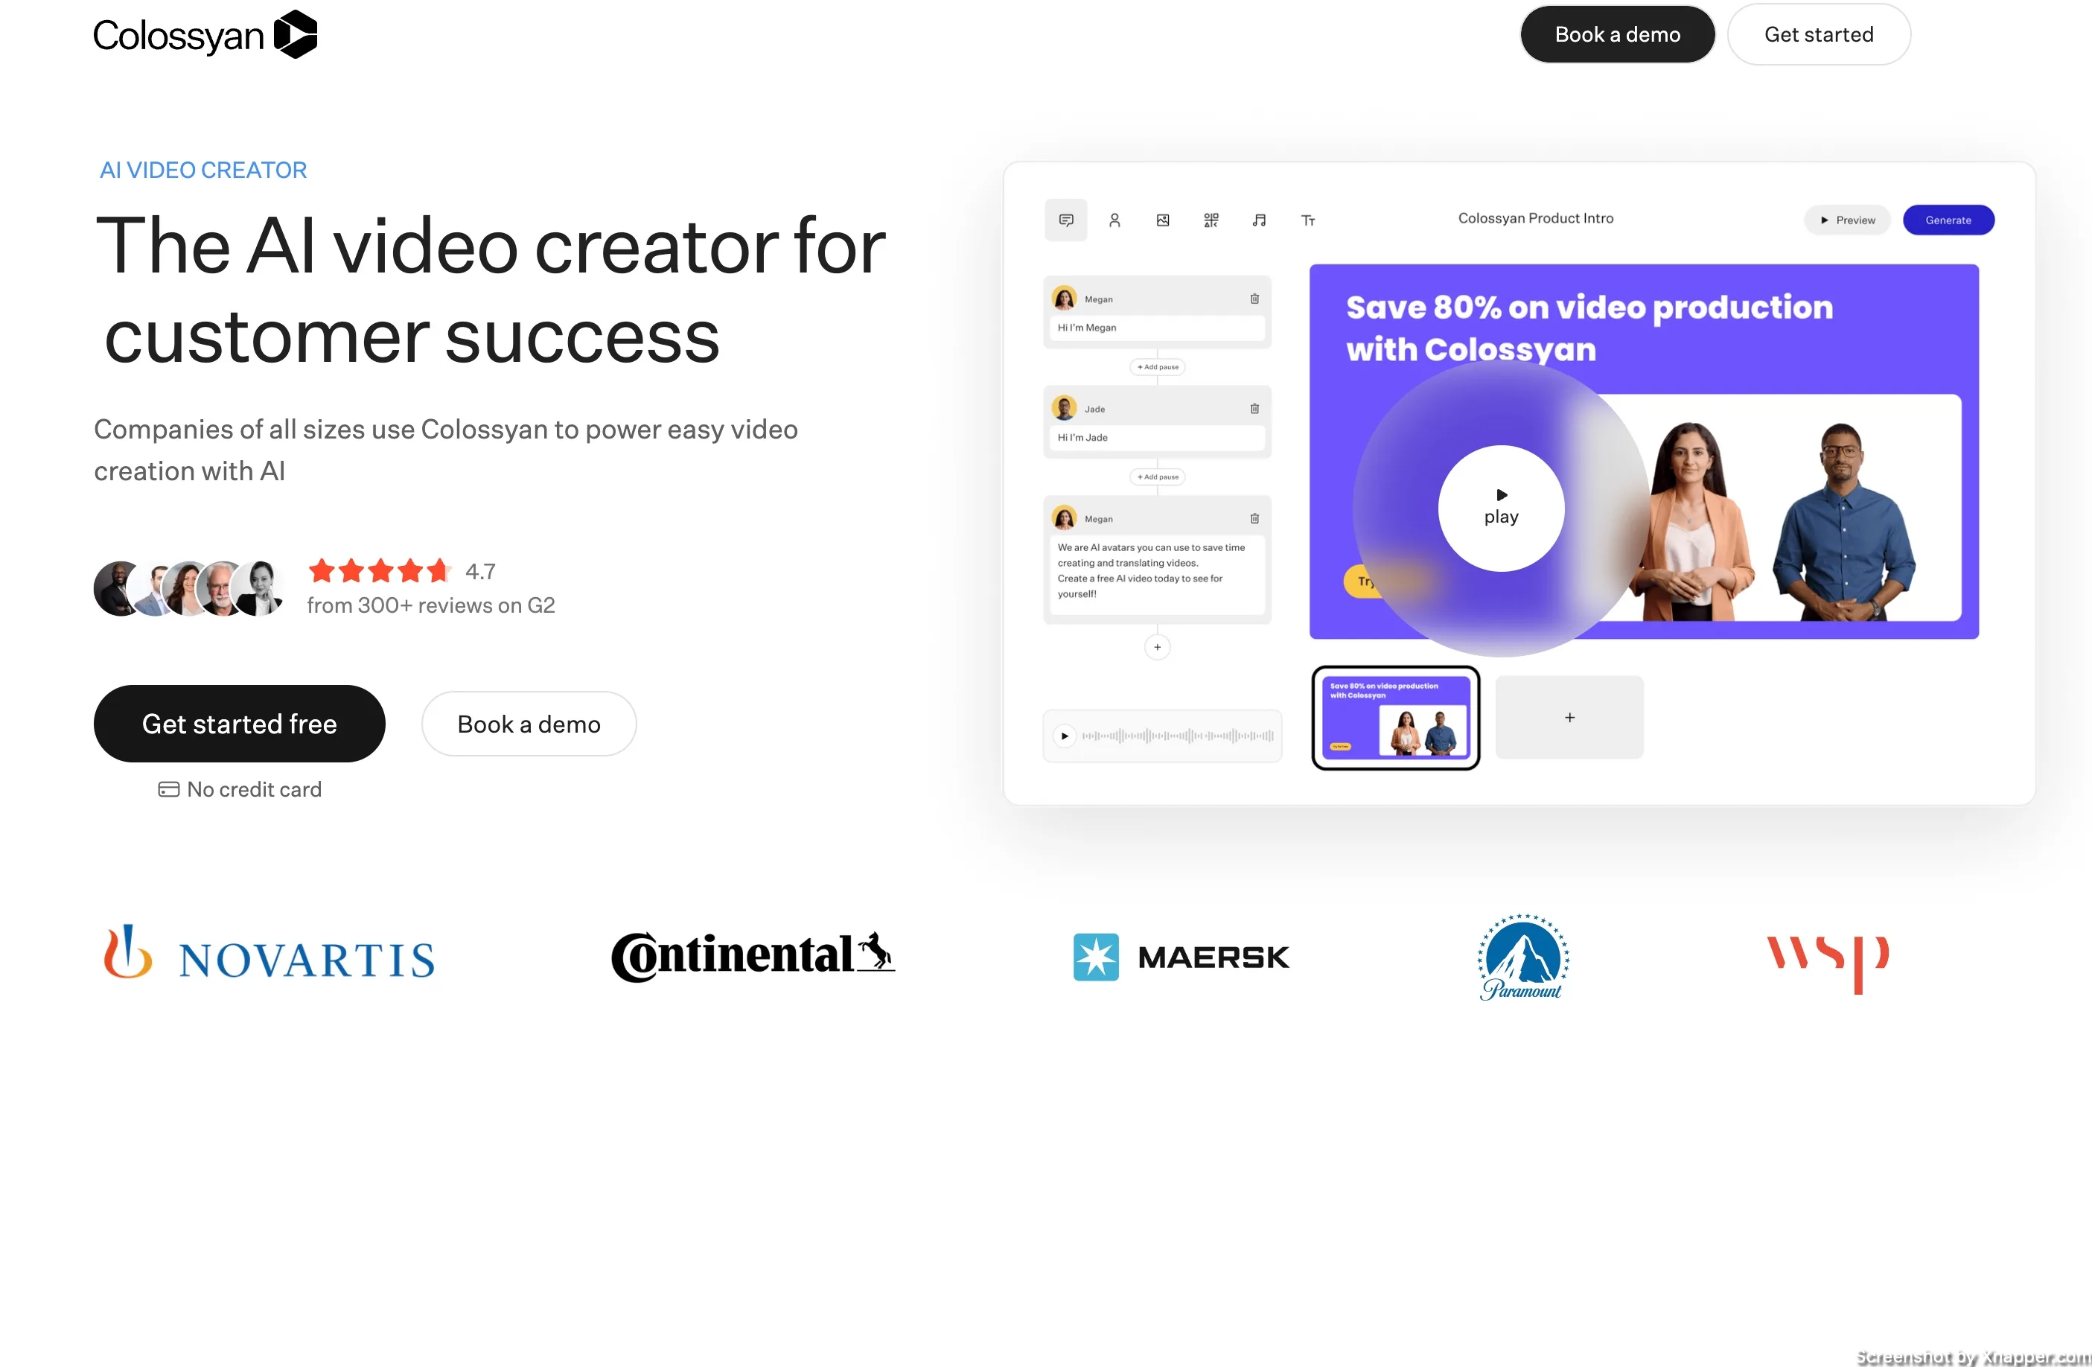Click Jade's avatar in the script block
This screenshot has width=2092, height=1367.
(1065, 409)
